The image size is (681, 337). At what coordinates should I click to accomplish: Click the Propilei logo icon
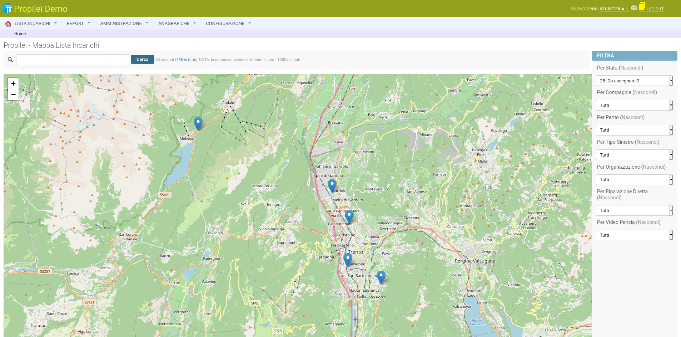7,8
